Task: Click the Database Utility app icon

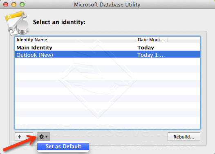Action: pos(17,23)
